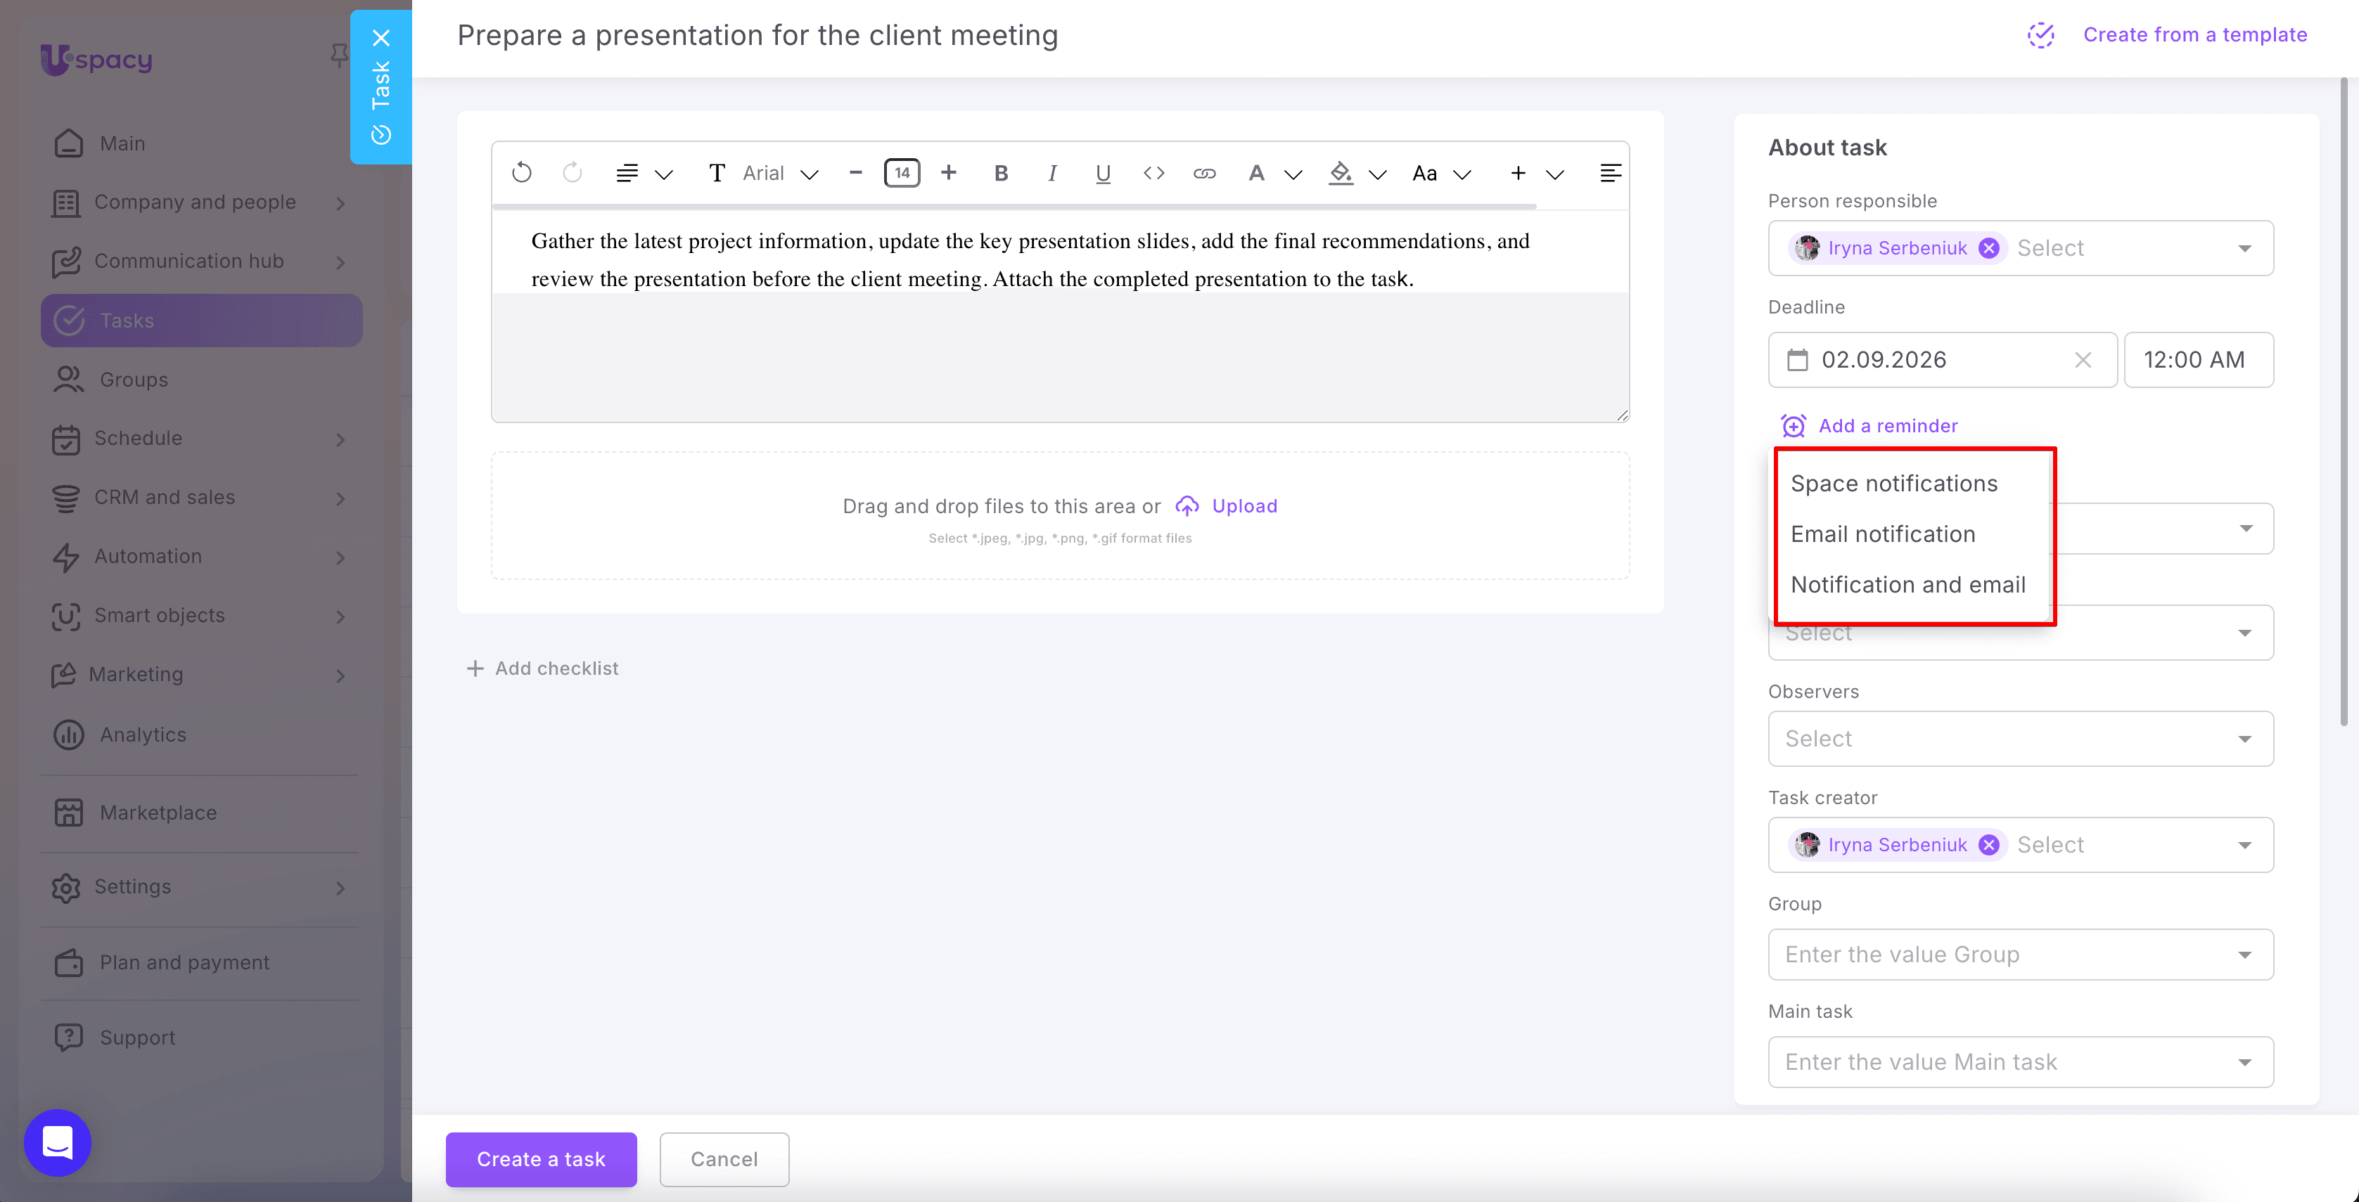
Task: Open the Main task value dropdown
Action: pos(2020,1062)
